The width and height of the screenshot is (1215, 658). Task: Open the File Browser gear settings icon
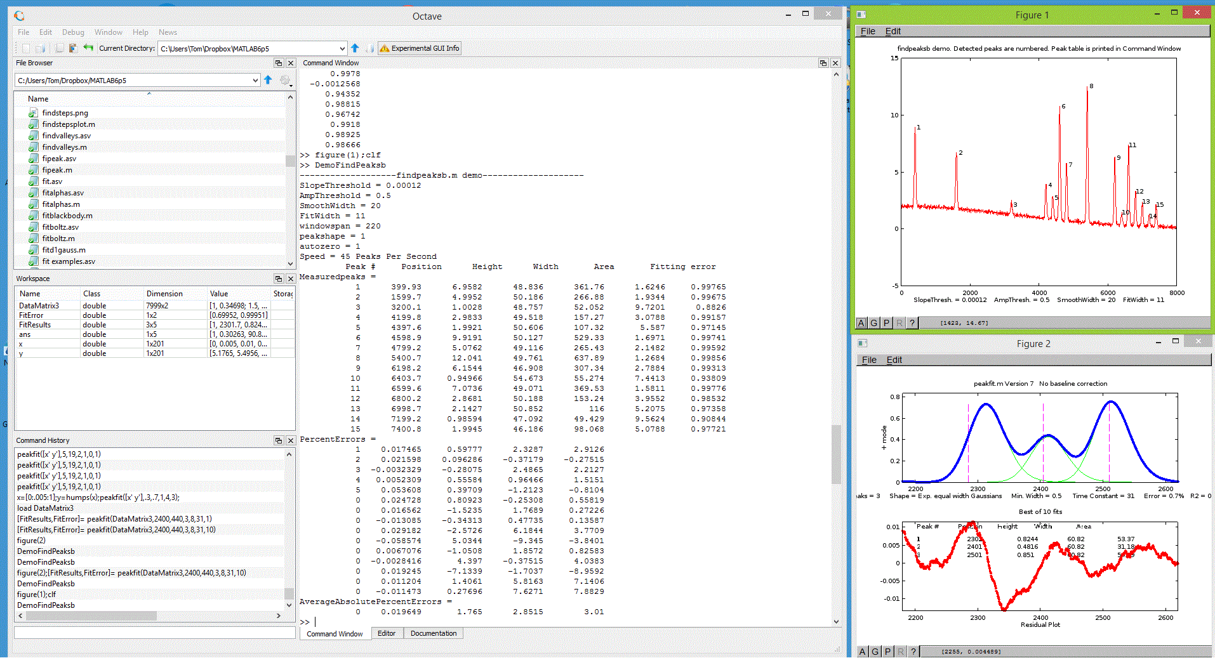pos(285,81)
